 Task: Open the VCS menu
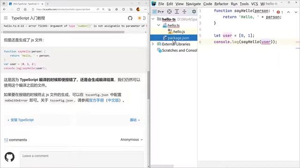[x=255, y=4]
